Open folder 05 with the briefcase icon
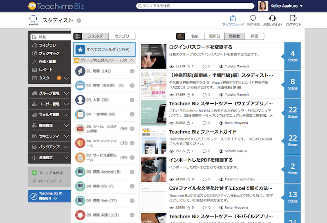Screen dimensions: 327x223 coord(80,129)
